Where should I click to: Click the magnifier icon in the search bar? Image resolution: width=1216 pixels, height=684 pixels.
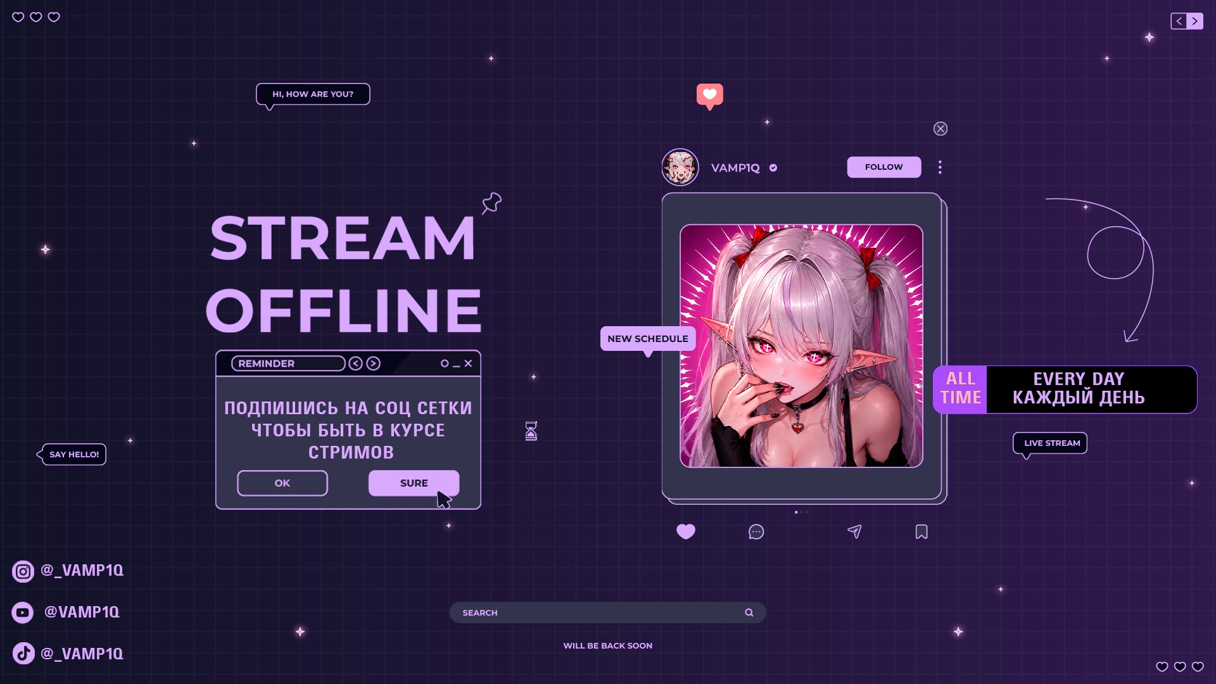(749, 612)
